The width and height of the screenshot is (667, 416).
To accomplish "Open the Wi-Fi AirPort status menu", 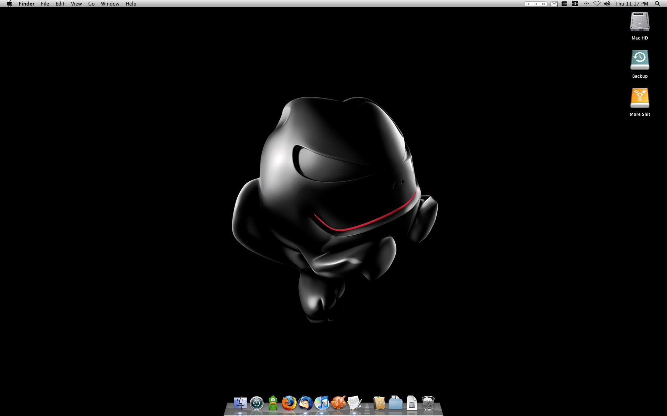I will 596,4.
